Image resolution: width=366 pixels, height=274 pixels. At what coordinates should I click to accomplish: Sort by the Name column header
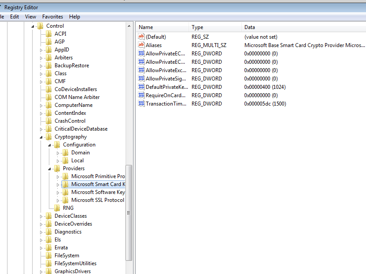point(162,27)
